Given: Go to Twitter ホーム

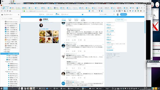Looking at the screenshot, I should tap(42, 14).
